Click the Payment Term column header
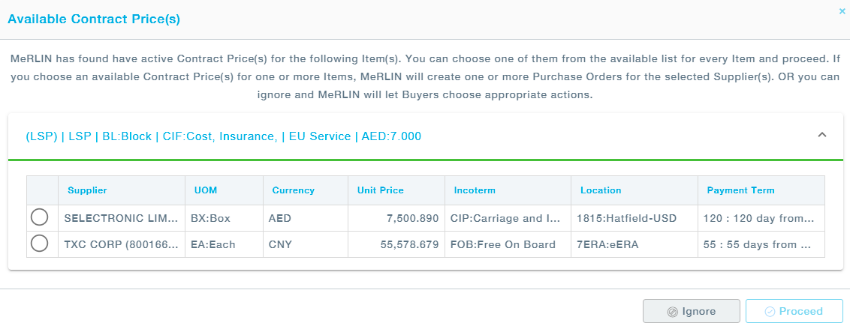This screenshot has height=329, width=850. [740, 190]
